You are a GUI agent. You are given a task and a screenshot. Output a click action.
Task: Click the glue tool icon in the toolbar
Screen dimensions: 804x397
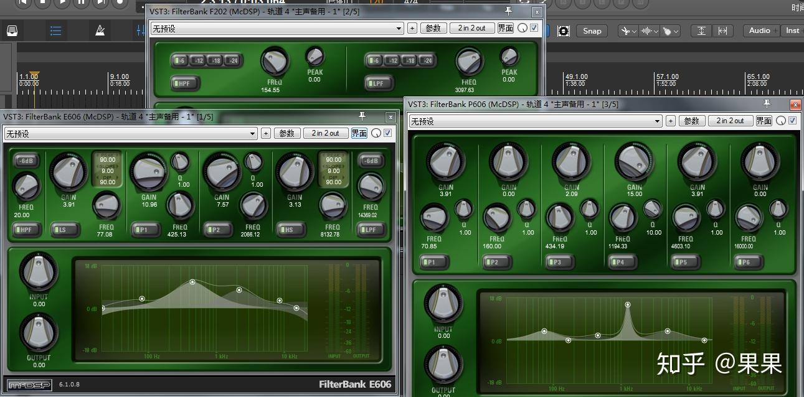(x=668, y=31)
